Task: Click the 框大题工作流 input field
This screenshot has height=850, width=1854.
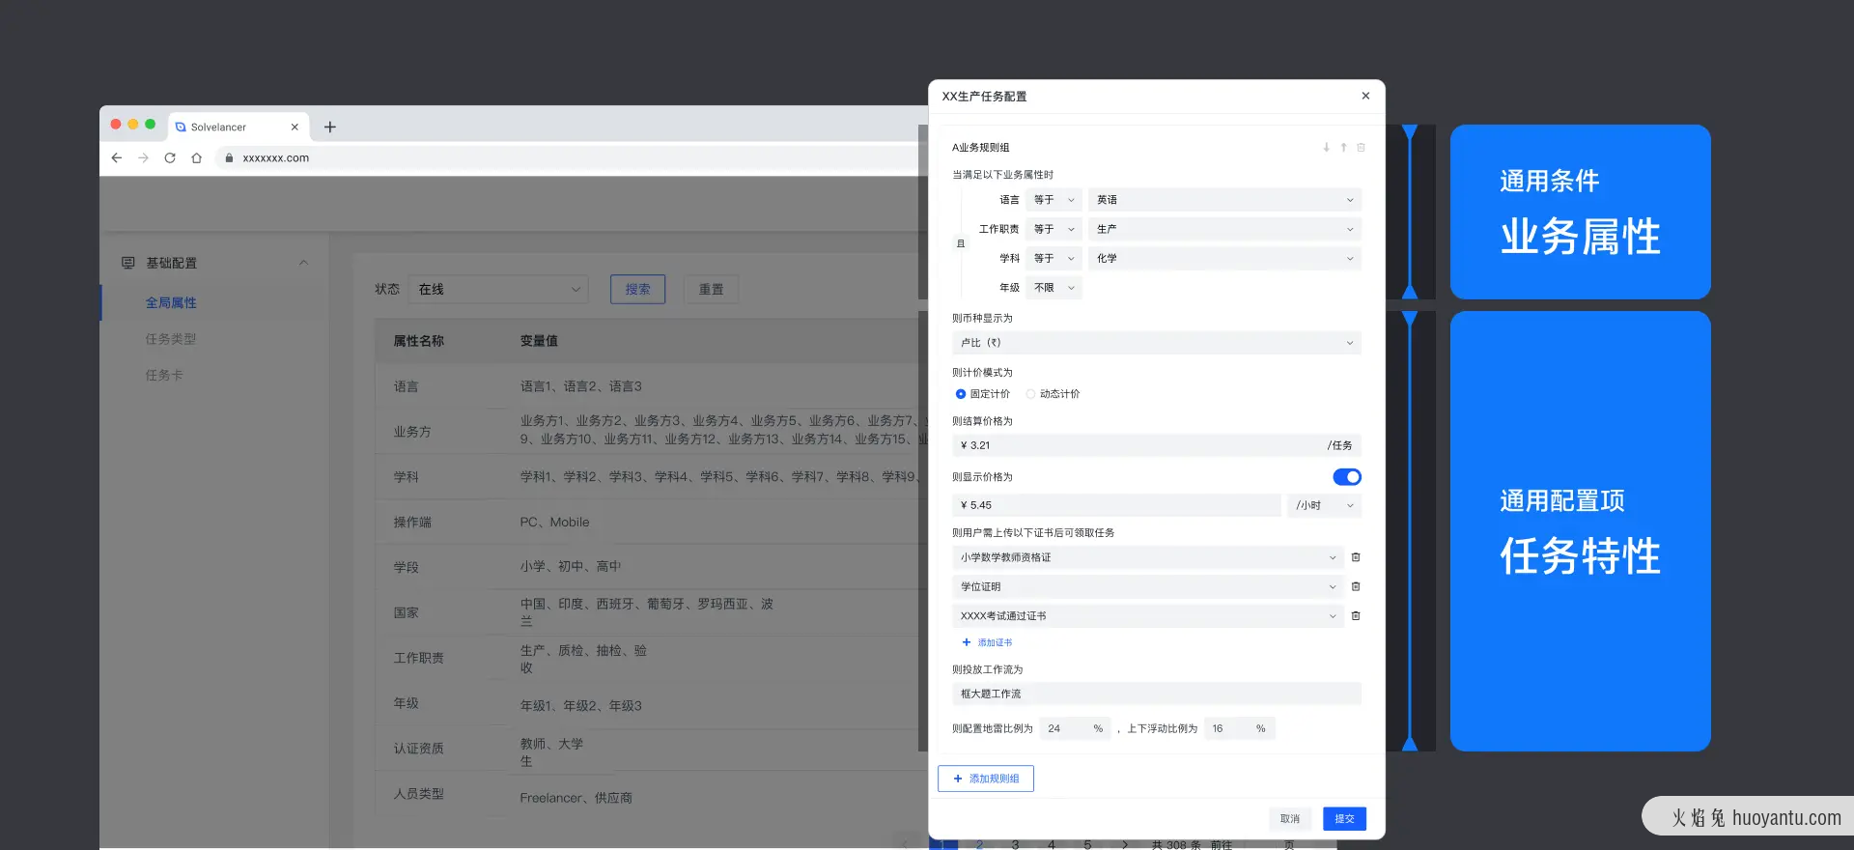Action: (x=1157, y=694)
